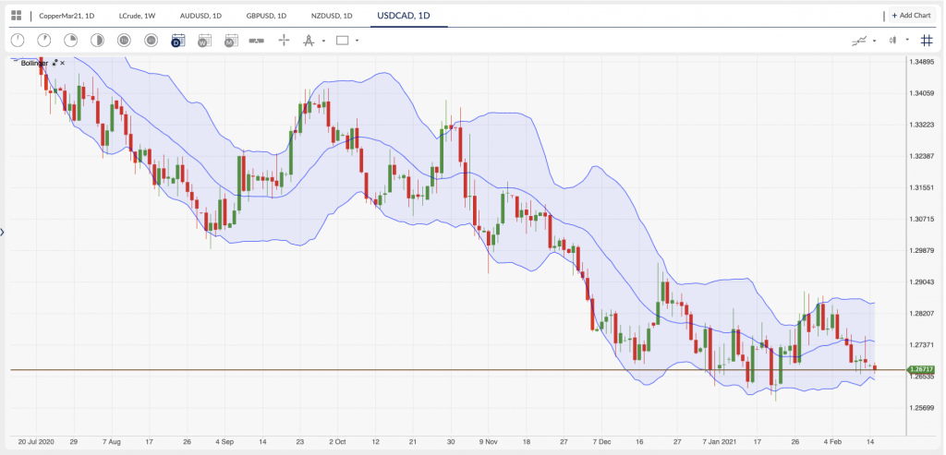Image resolution: width=946 pixels, height=455 pixels.
Task: Select the 1-hour timeframe icon
Action: point(125,41)
